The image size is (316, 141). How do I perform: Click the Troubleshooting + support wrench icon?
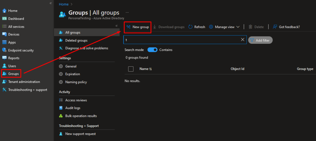[x=4, y=90]
